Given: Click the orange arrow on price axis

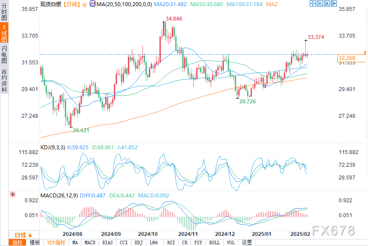Looking at the screenshot, I should 365,53.
